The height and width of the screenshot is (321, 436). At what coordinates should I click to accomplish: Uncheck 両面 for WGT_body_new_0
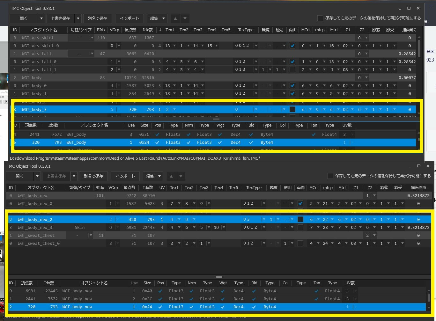[x=300, y=204]
